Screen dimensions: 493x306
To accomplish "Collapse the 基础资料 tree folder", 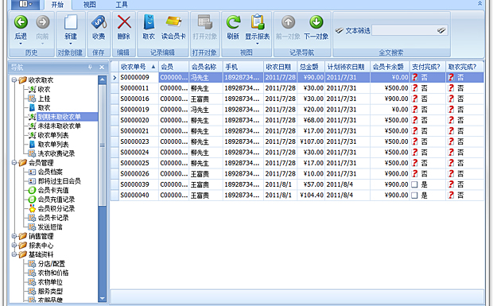I will pos(14,254).
